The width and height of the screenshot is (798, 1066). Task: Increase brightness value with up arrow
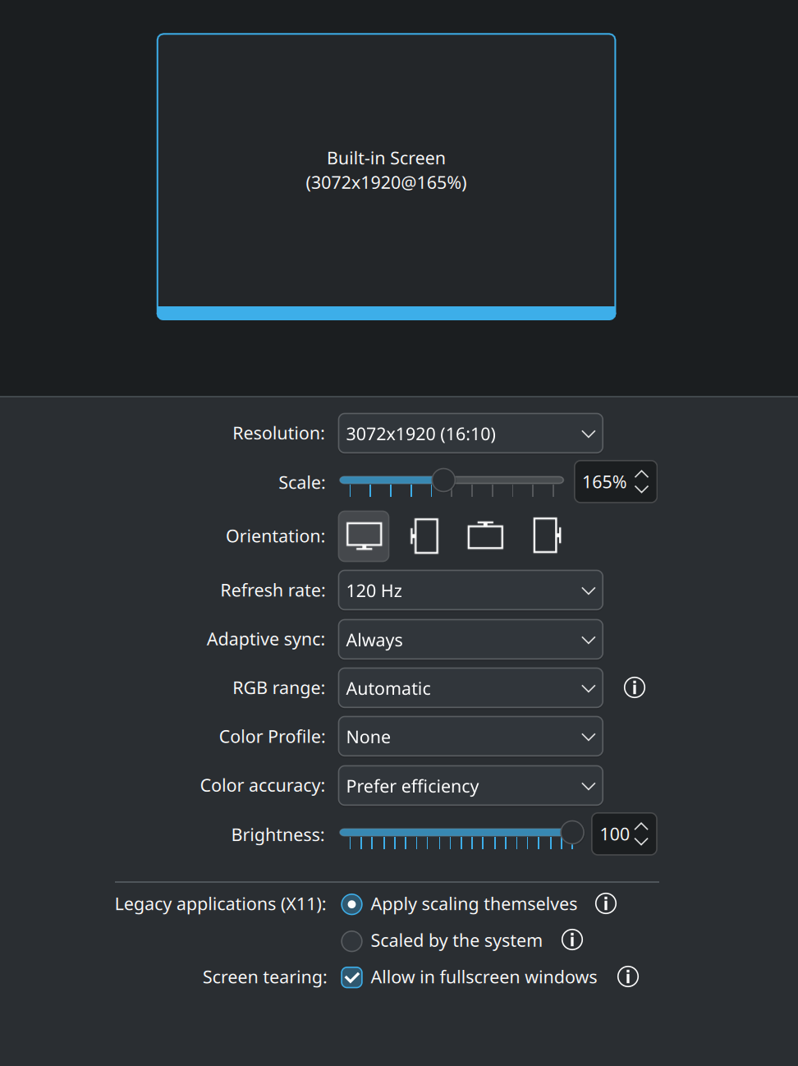coord(642,826)
